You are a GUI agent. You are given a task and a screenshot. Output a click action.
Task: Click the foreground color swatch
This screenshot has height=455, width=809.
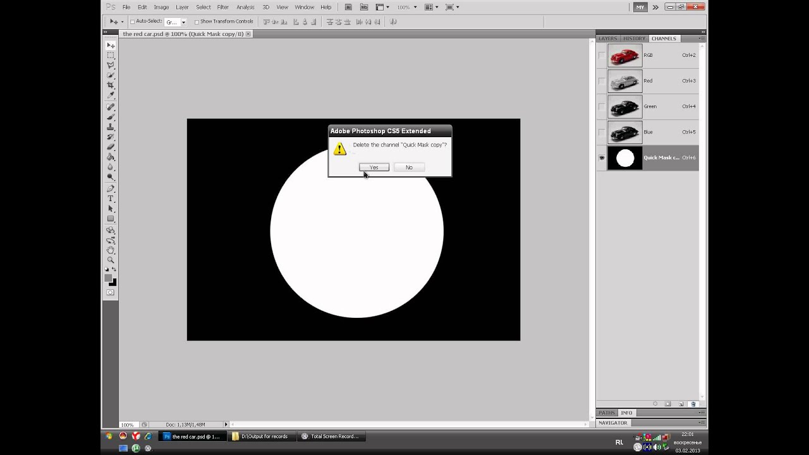coord(108,278)
